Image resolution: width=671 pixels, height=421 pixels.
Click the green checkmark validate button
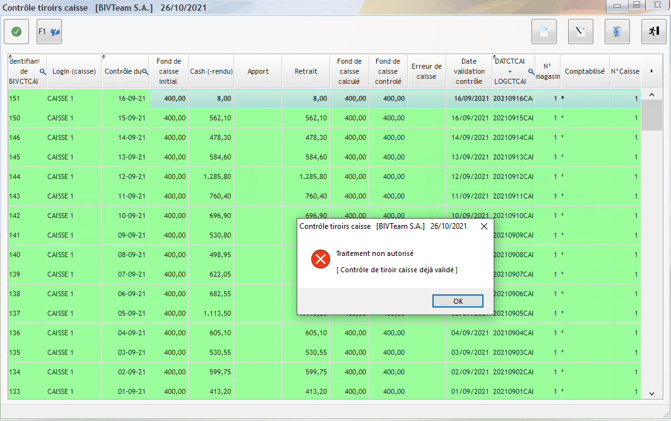[16, 32]
